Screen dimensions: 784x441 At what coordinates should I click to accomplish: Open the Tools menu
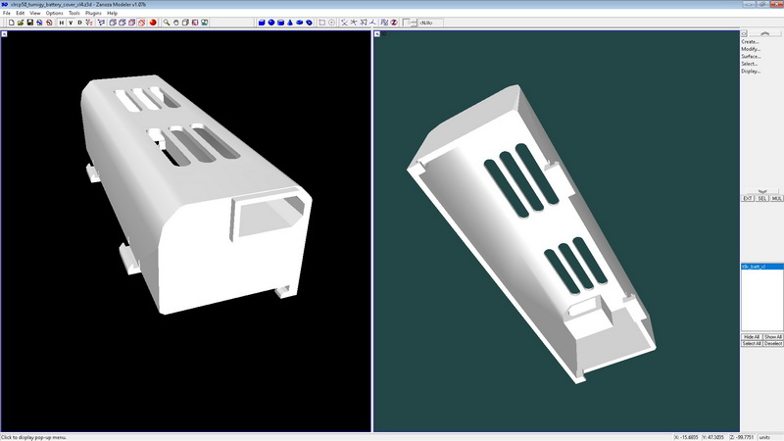(x=74, y=13)
